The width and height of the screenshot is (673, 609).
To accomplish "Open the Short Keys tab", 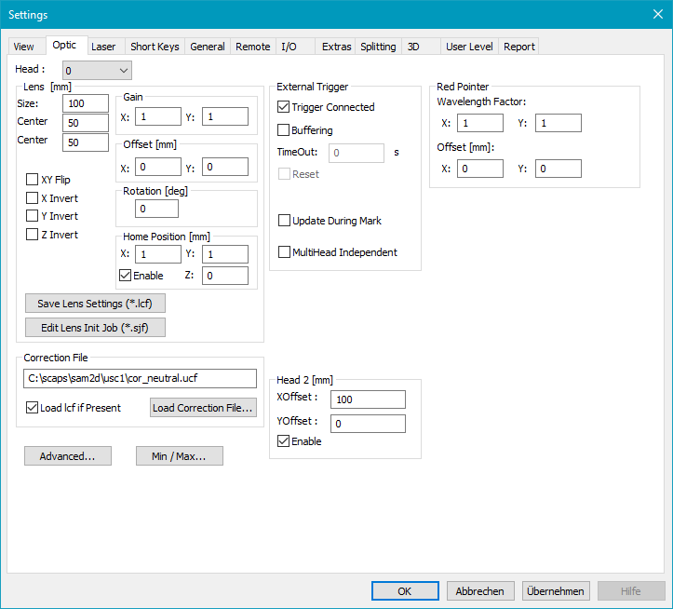I will click(x=155, y=47).
